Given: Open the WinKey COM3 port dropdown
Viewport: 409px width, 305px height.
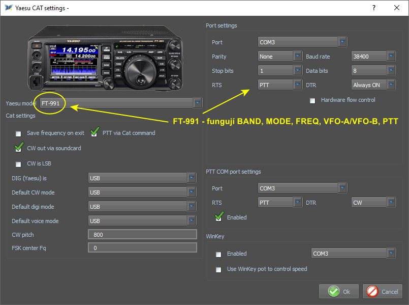Looking at the screenshot, I should pos(391,254).
